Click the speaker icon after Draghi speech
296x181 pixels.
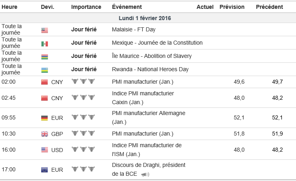click(x=145, y=174)
